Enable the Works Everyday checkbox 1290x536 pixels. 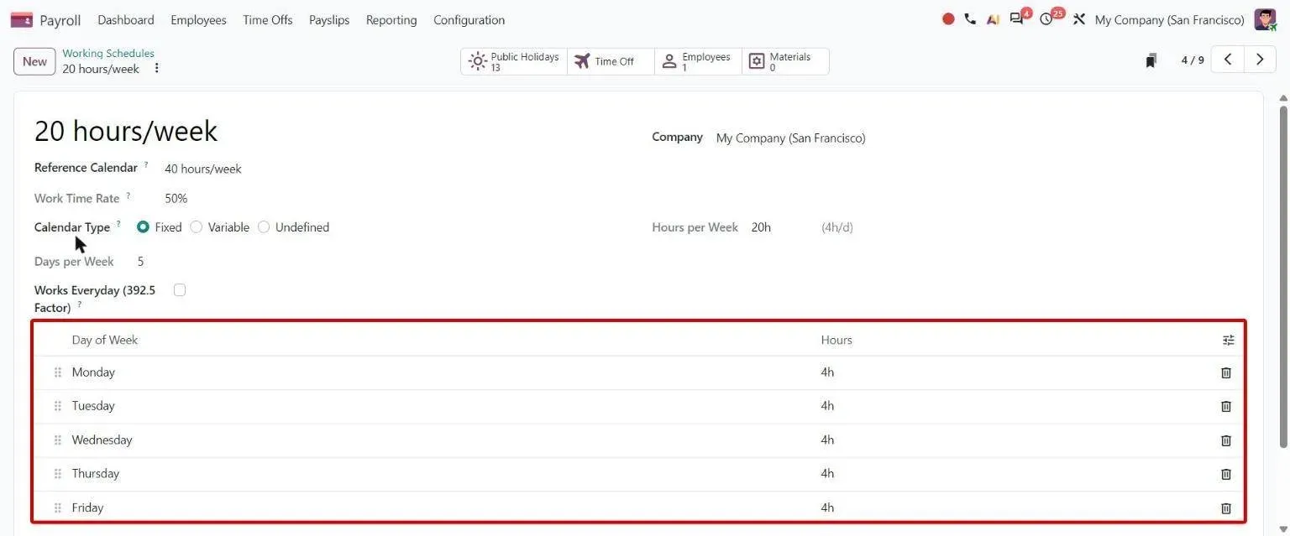coord(180,290)
